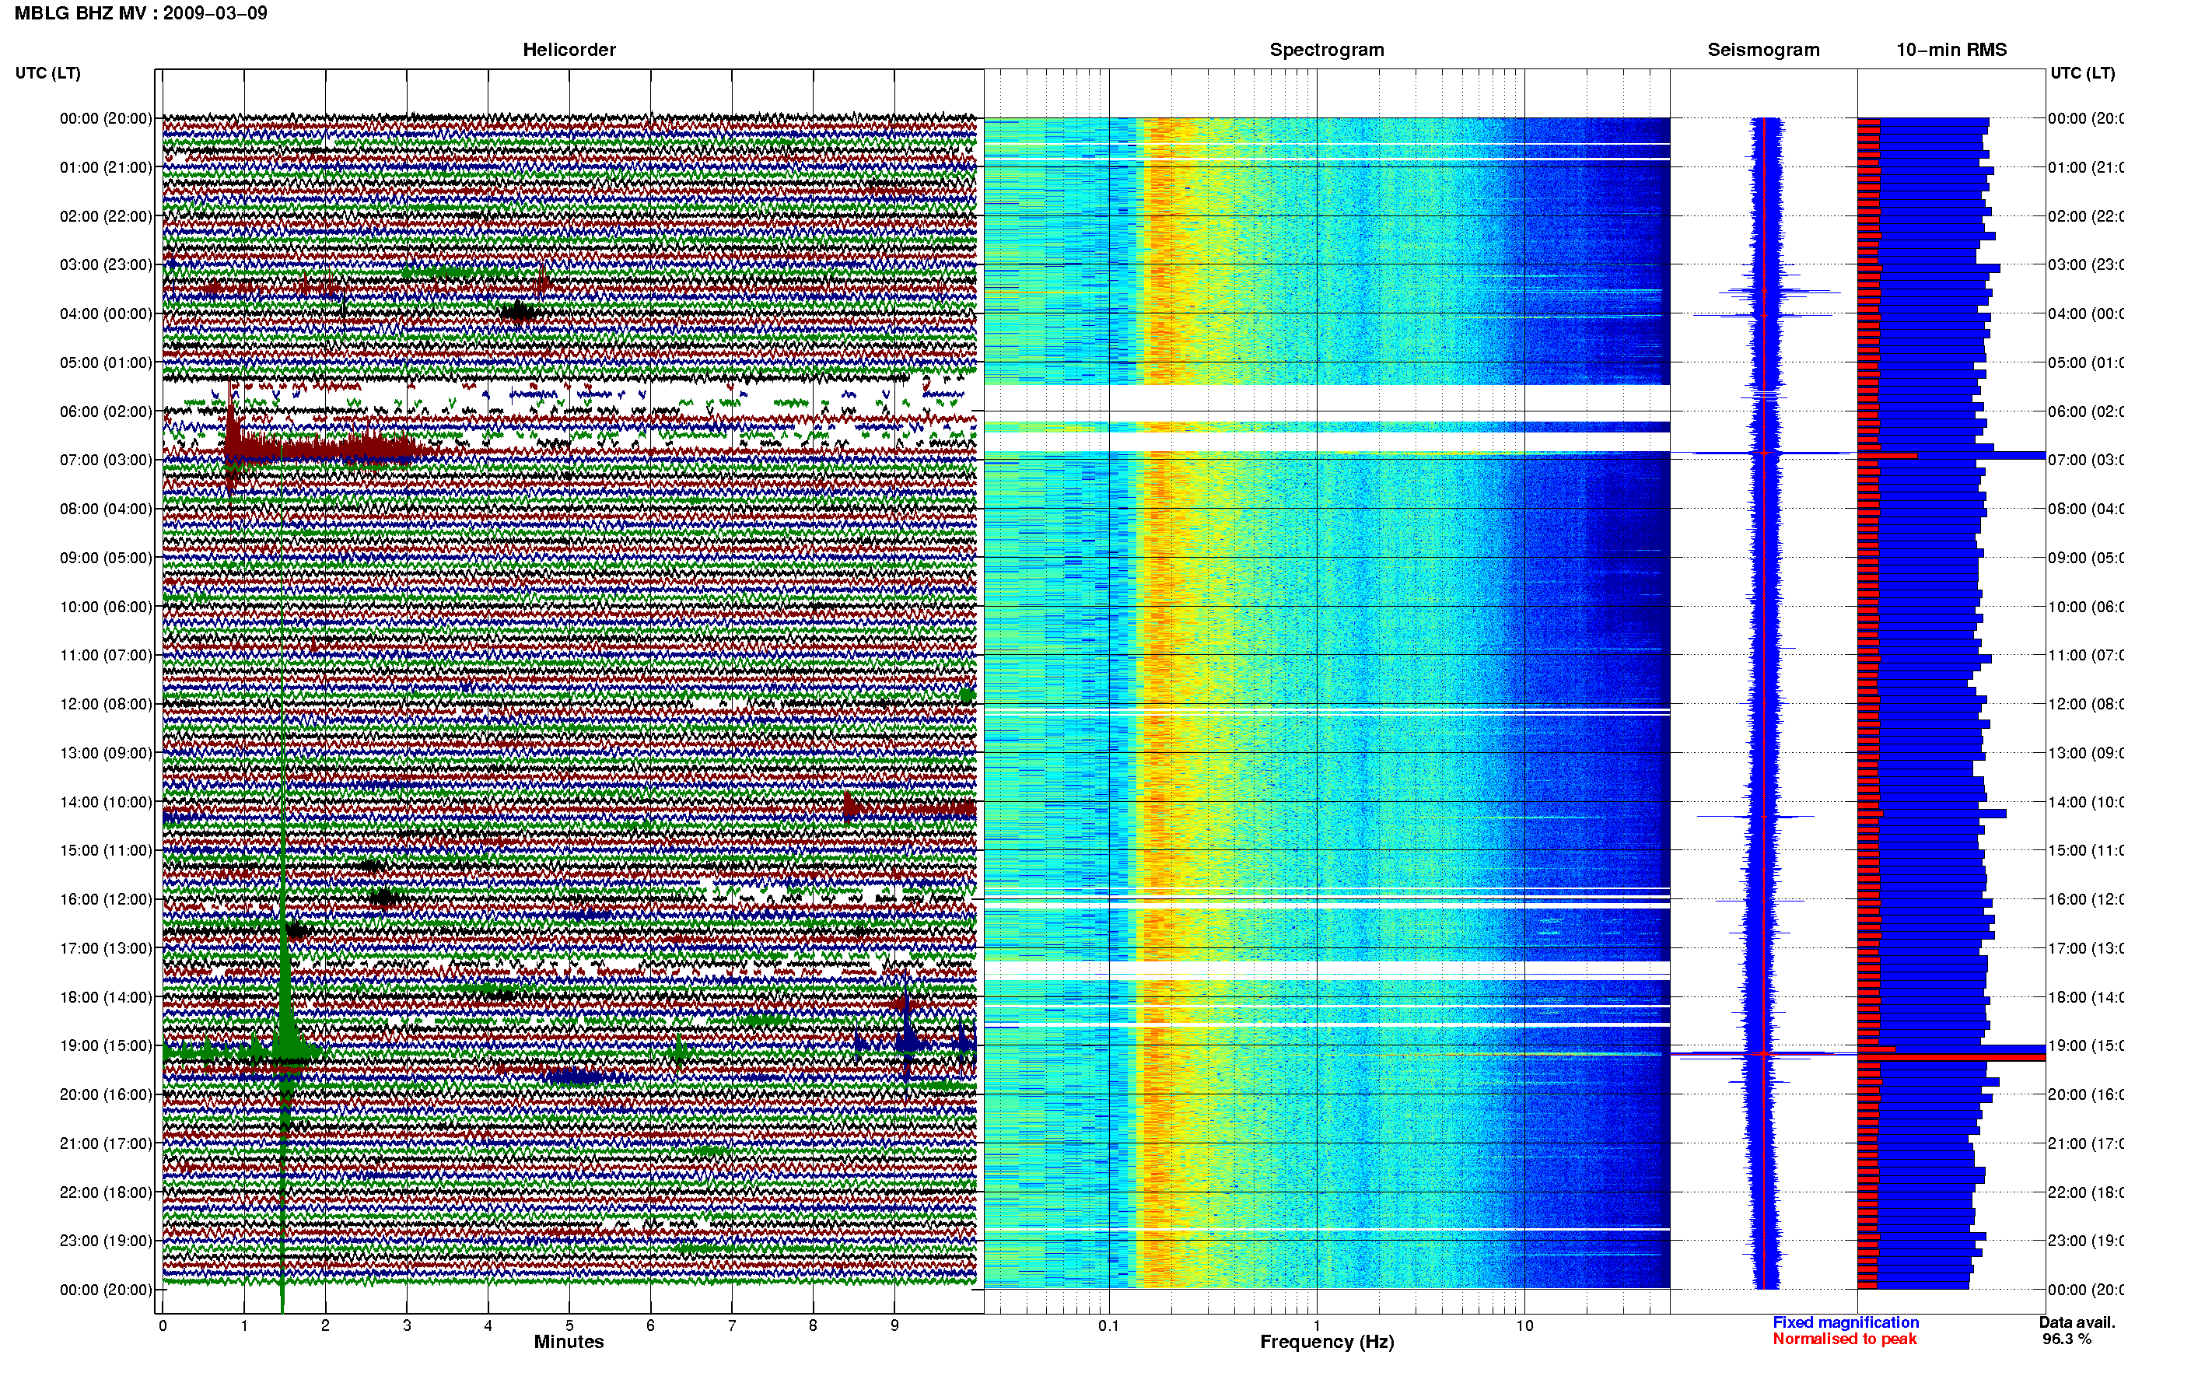Click the left 14:00 (10:00) time label
The image size is (2212, 1383).
tap(106, 802)
